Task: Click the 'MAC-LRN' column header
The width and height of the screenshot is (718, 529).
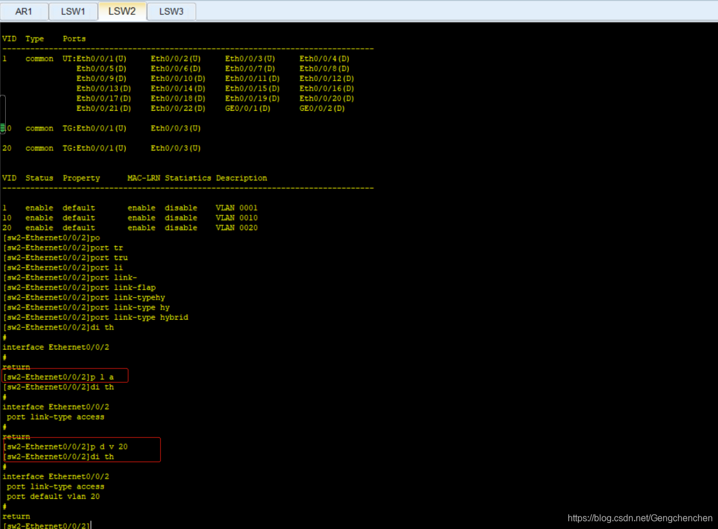Action: click(x=144, y=178)
